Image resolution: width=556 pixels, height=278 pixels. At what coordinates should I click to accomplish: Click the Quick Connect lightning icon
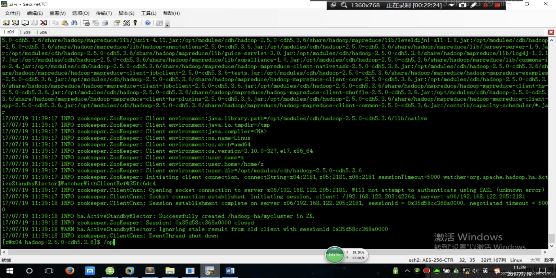(x=15, y=23)
